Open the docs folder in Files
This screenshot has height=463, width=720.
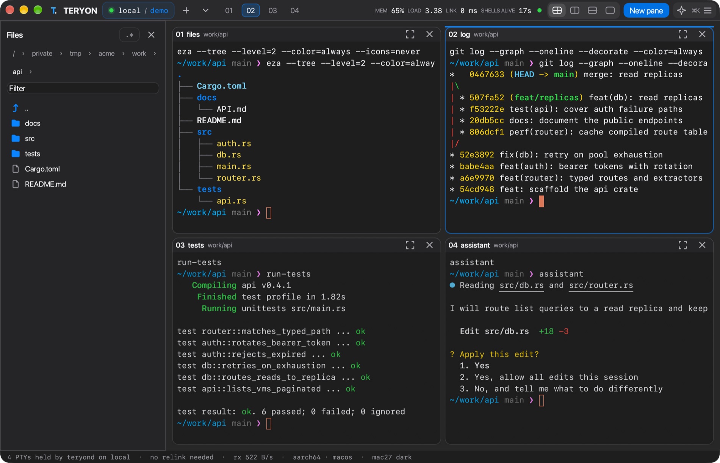(x=33, y=123)
